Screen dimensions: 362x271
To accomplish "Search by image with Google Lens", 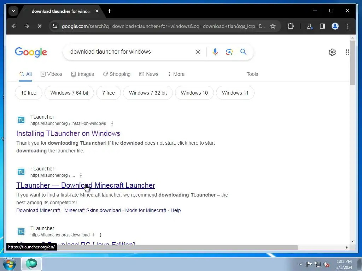I will click(229, 52).
